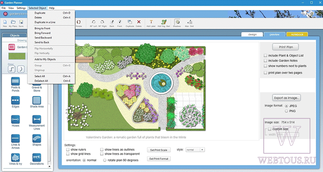
Task: Open the Shapes object category
Action: click(x=37, y=139)
